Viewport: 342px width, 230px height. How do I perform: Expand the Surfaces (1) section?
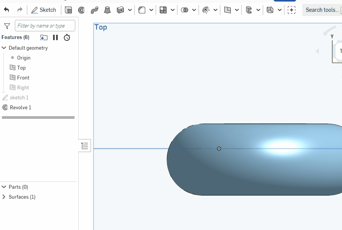point(4,197)
